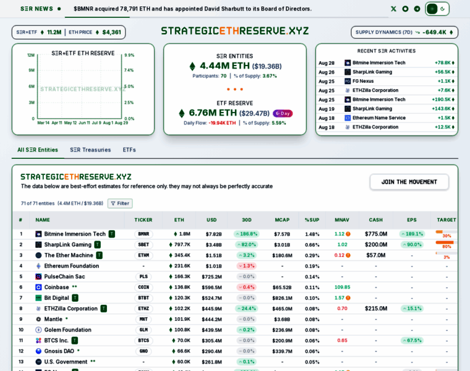
Task: Click the Gnosis DAO logo icon
Action: coord(38,351)
